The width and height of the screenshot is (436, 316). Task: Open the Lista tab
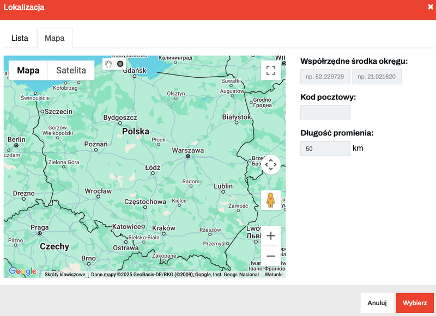click(20, 38)
